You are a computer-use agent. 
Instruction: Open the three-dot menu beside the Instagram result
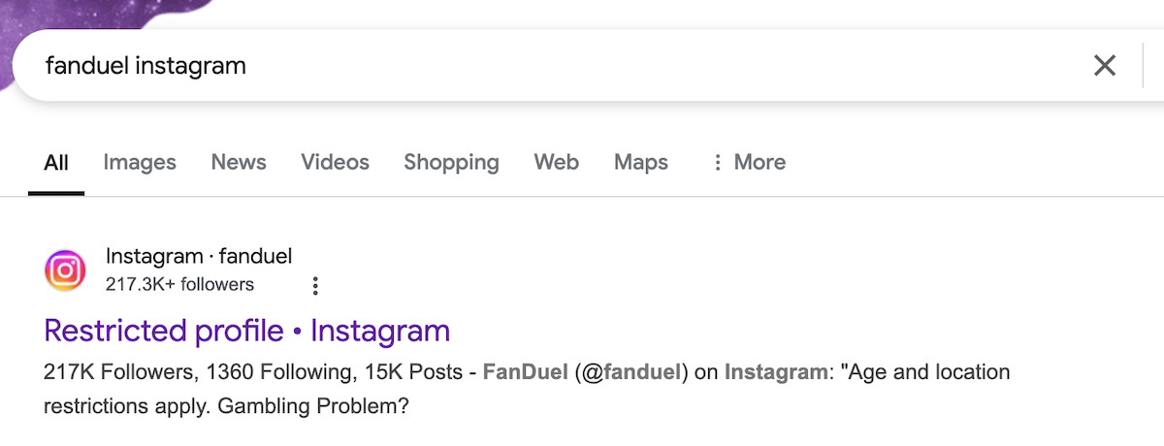314,285
